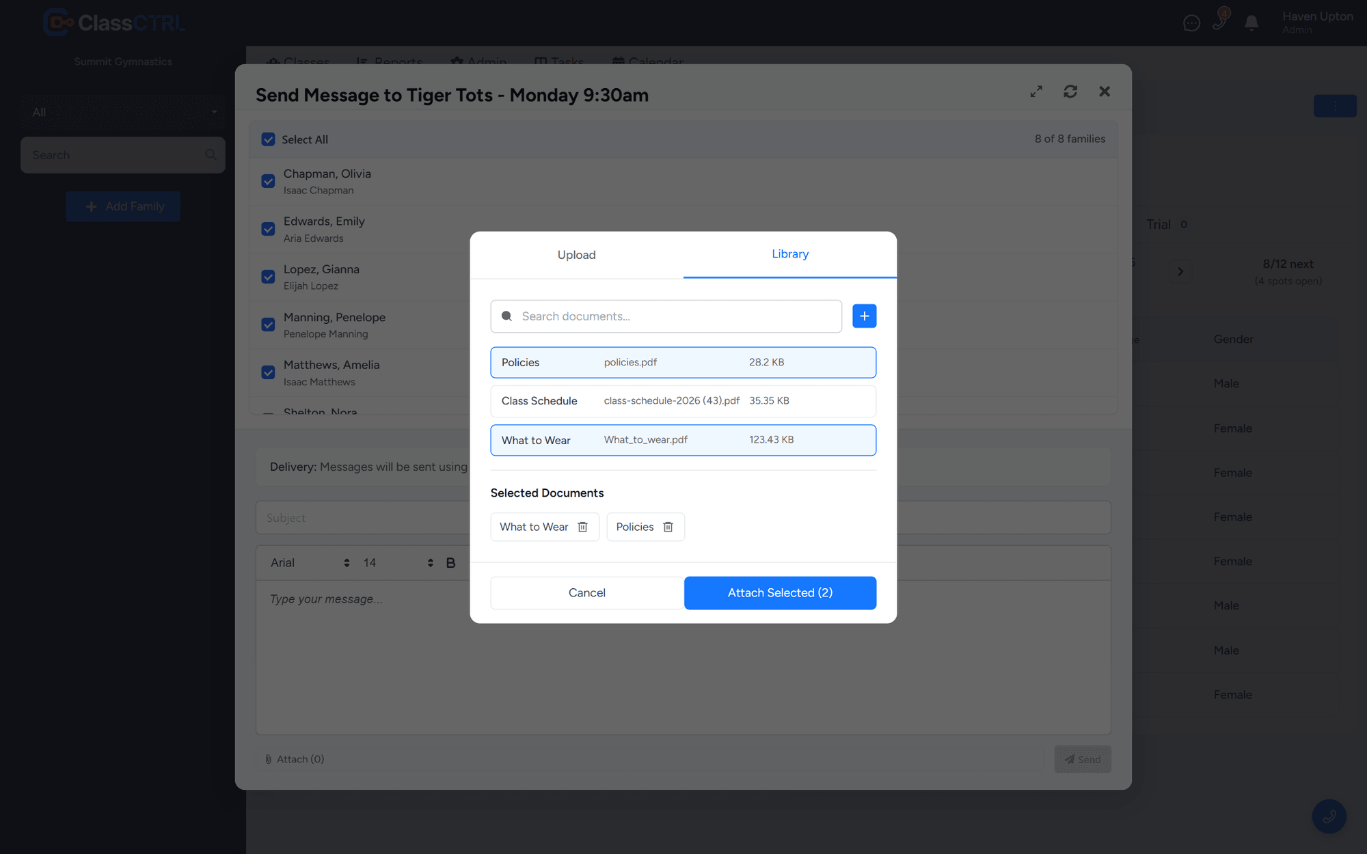
Task: Uncheck Manning, Penelope family
Action: [268, 325]
